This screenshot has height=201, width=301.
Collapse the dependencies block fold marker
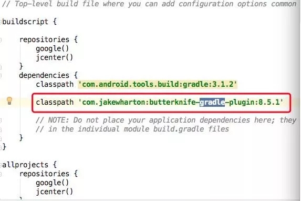click(x=1, y=76)
